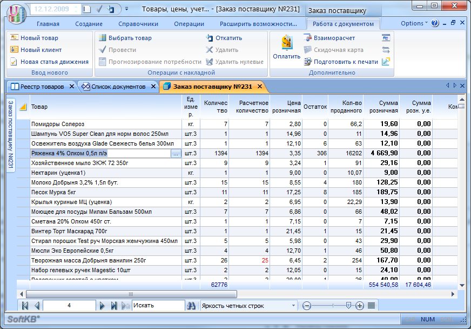The image size is (471, 329).
Task: Select the Работа с документом ribbon tab
Action: coord(343,24)
